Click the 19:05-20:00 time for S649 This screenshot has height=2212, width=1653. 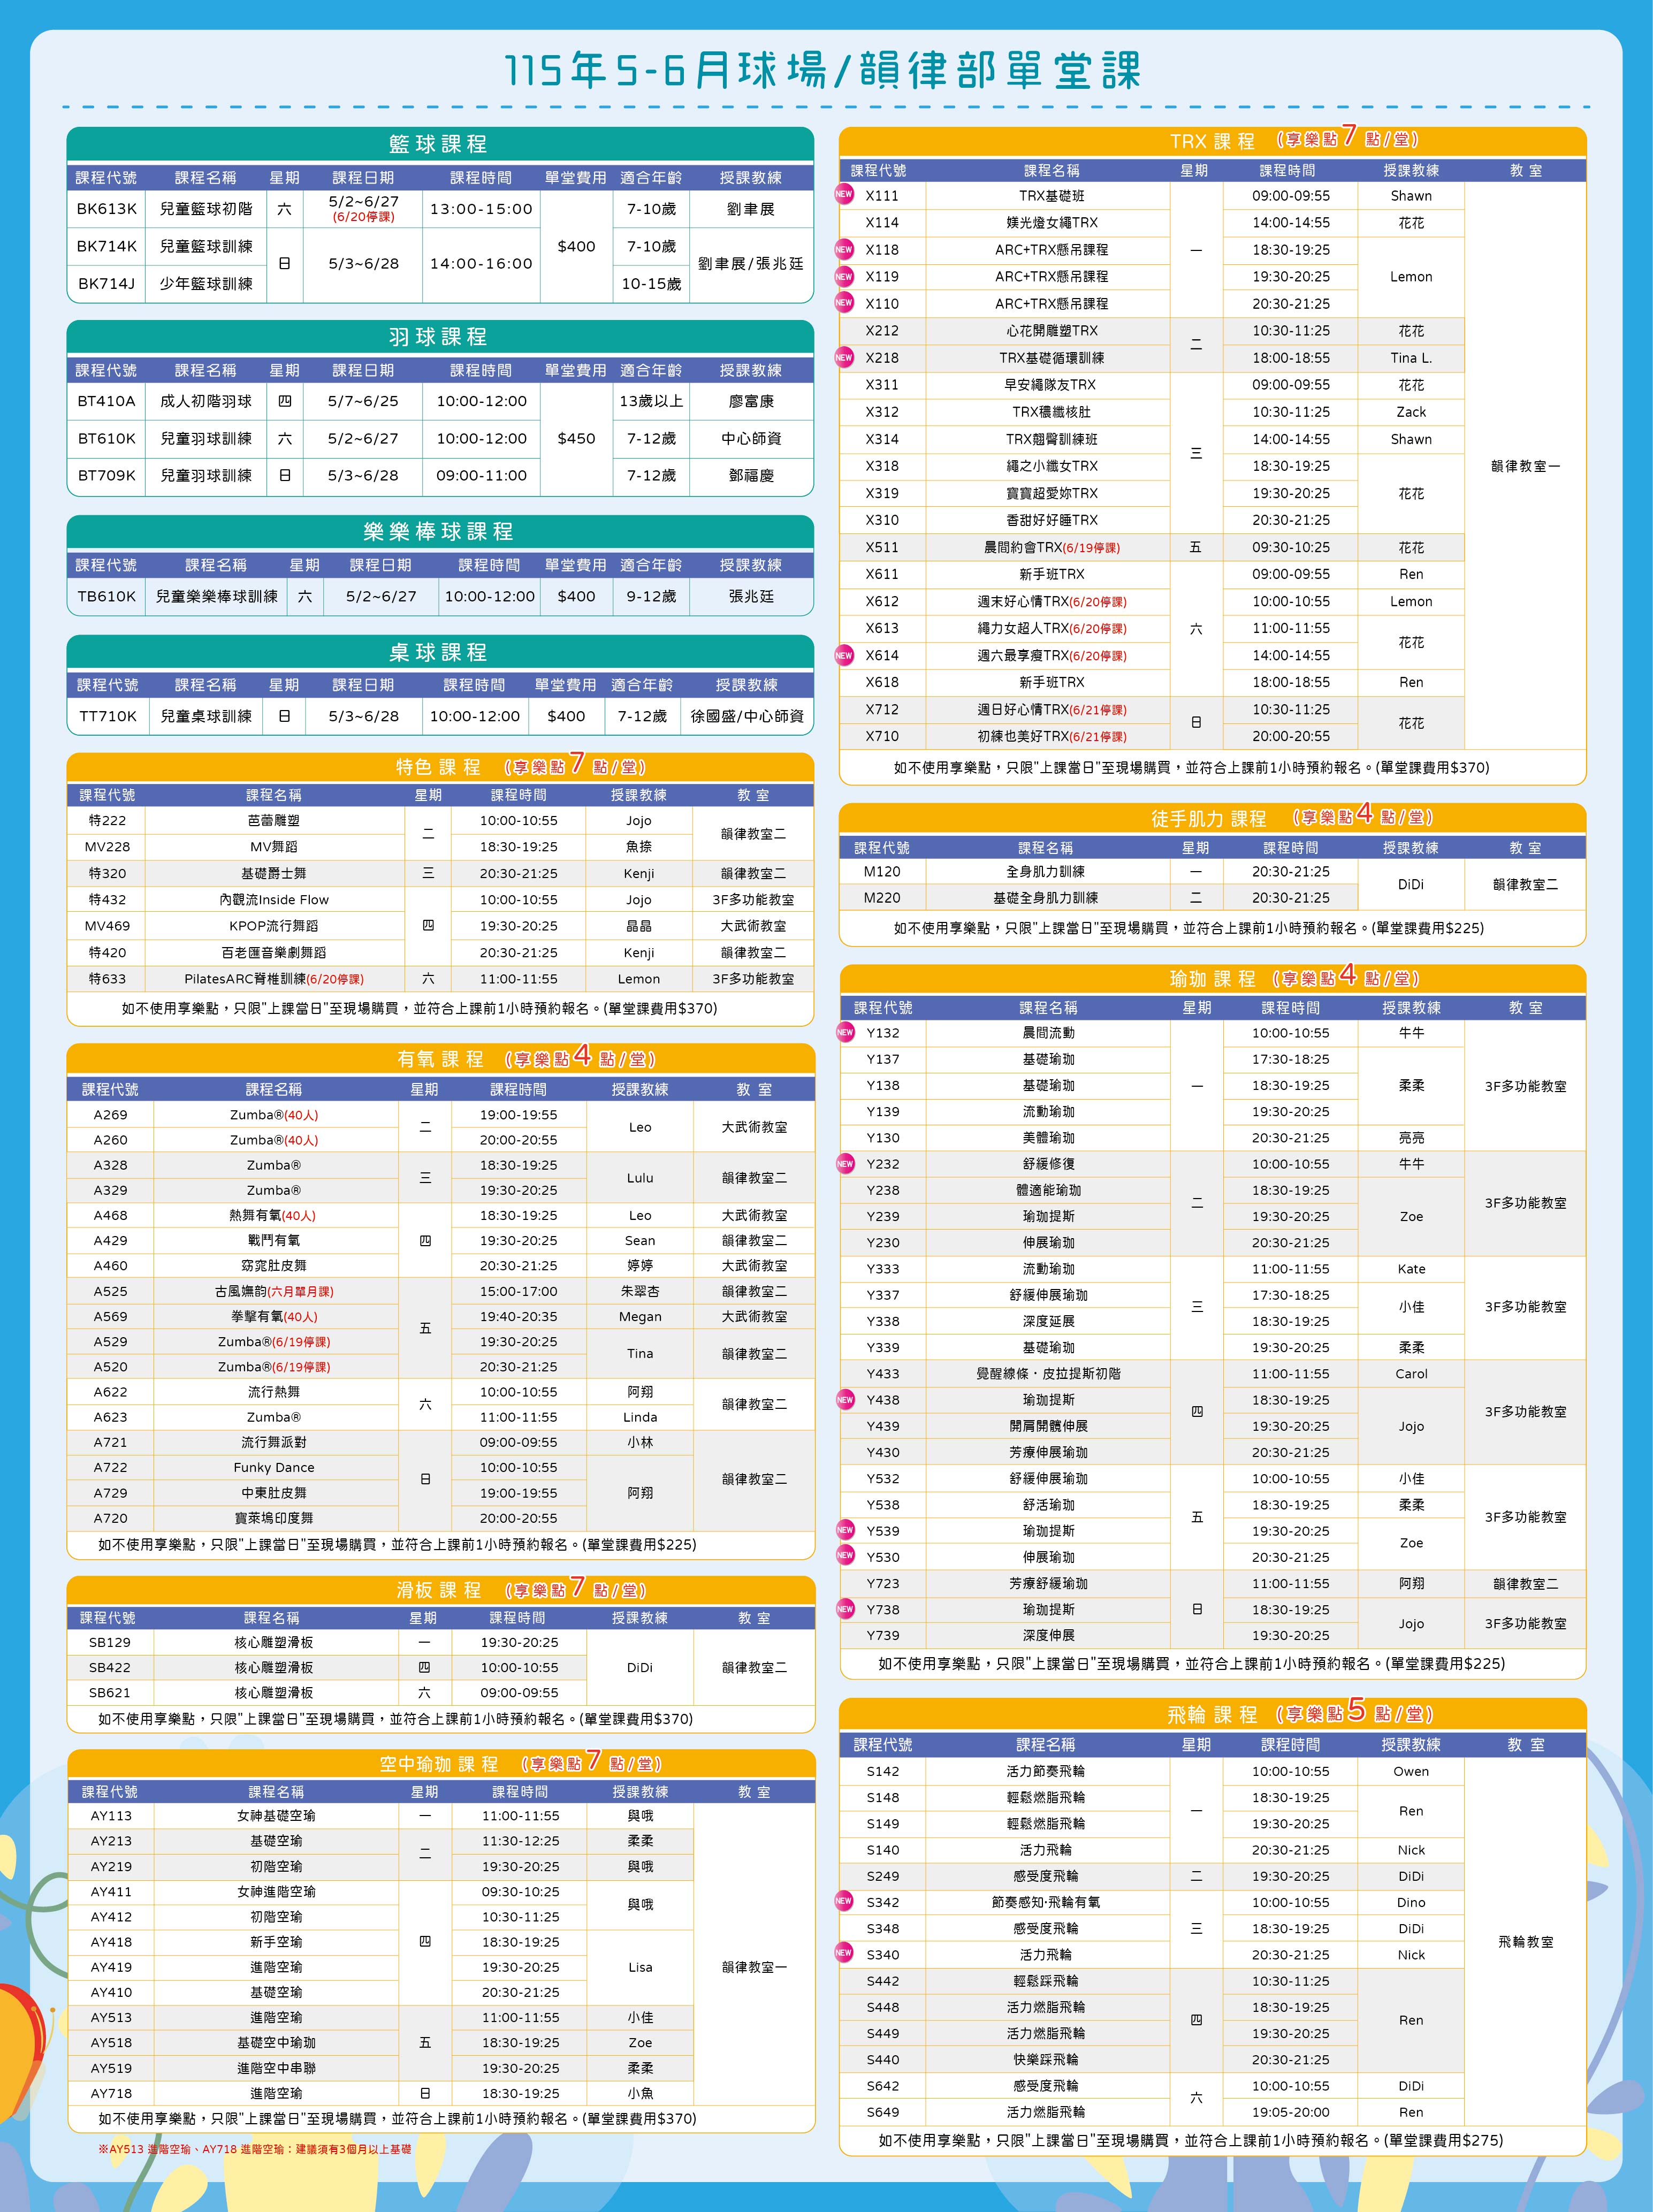point(1291,2112)
